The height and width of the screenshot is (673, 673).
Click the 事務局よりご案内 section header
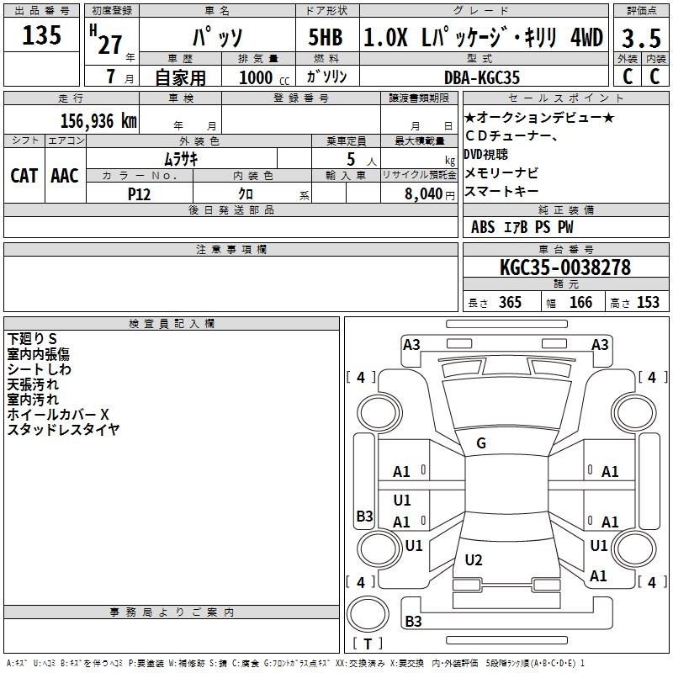(172, 612)
